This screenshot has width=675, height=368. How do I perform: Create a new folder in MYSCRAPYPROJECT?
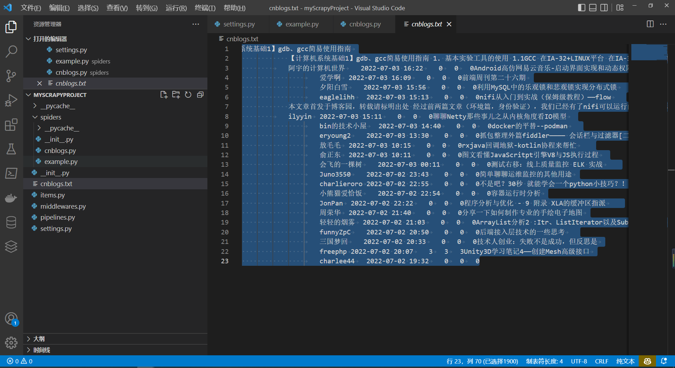(x=176, y=95)
